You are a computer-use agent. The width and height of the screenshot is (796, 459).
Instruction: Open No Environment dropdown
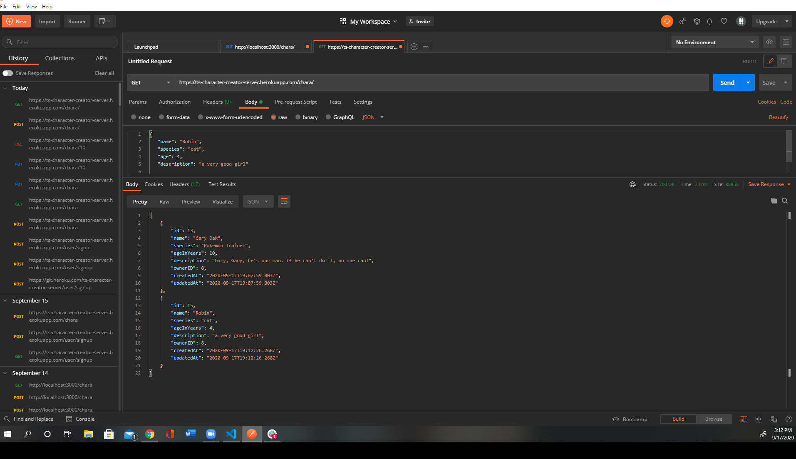click(715, 42)
